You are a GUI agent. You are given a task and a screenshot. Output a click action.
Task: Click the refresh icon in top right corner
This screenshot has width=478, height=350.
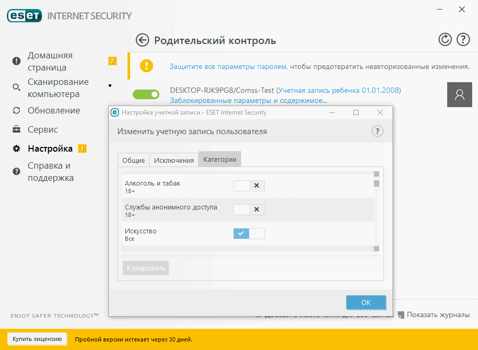click(x=445, y=39)
